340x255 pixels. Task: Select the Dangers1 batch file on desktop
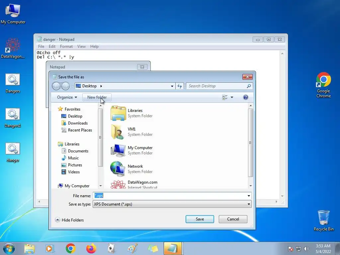pyautogui.click(x=13, y=118)
